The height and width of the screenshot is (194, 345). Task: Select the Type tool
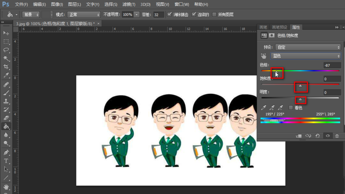click(x=6, y=161)
